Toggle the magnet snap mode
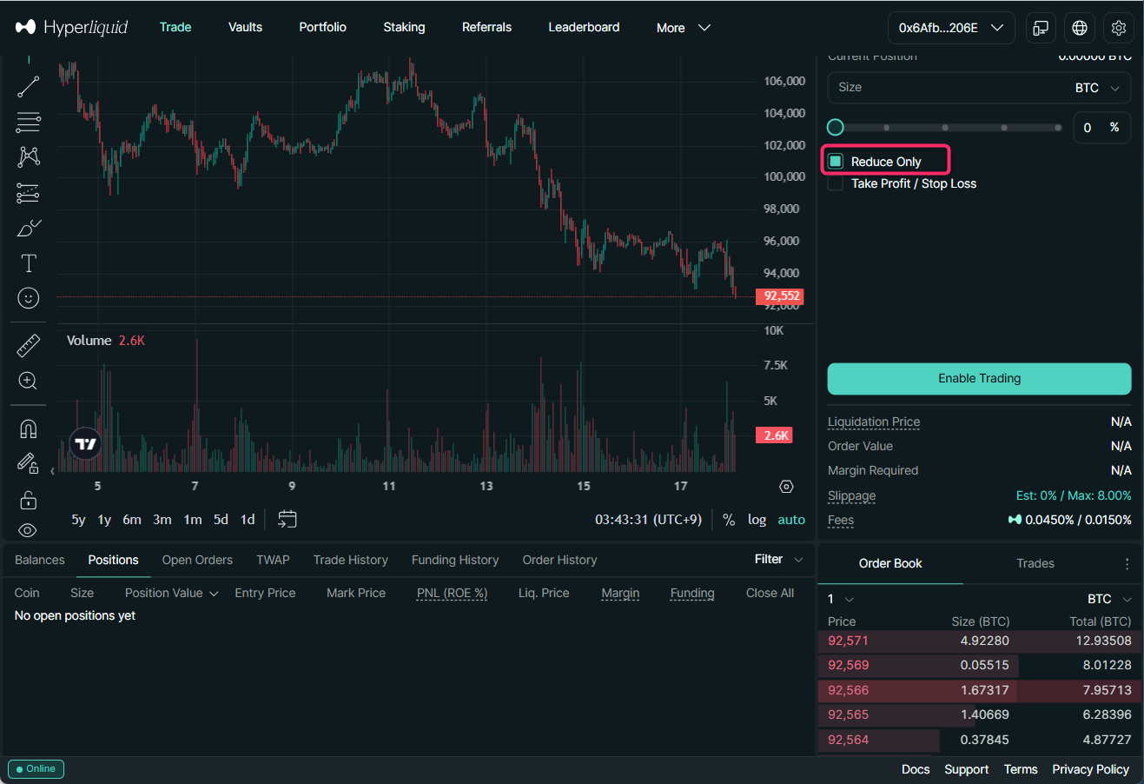The image size is (1144, 784). [28, 429]
